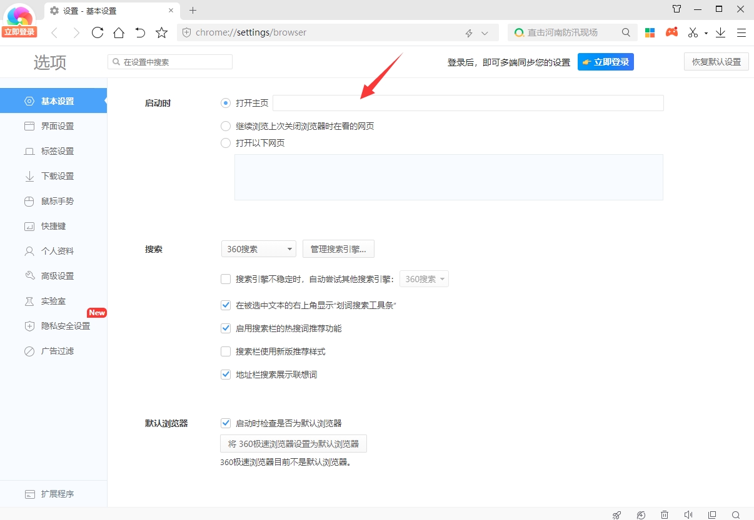The width and height of the screenshot is (754, 520).
Task: Open 基本设置 in the sidebar
Action: 53,101
